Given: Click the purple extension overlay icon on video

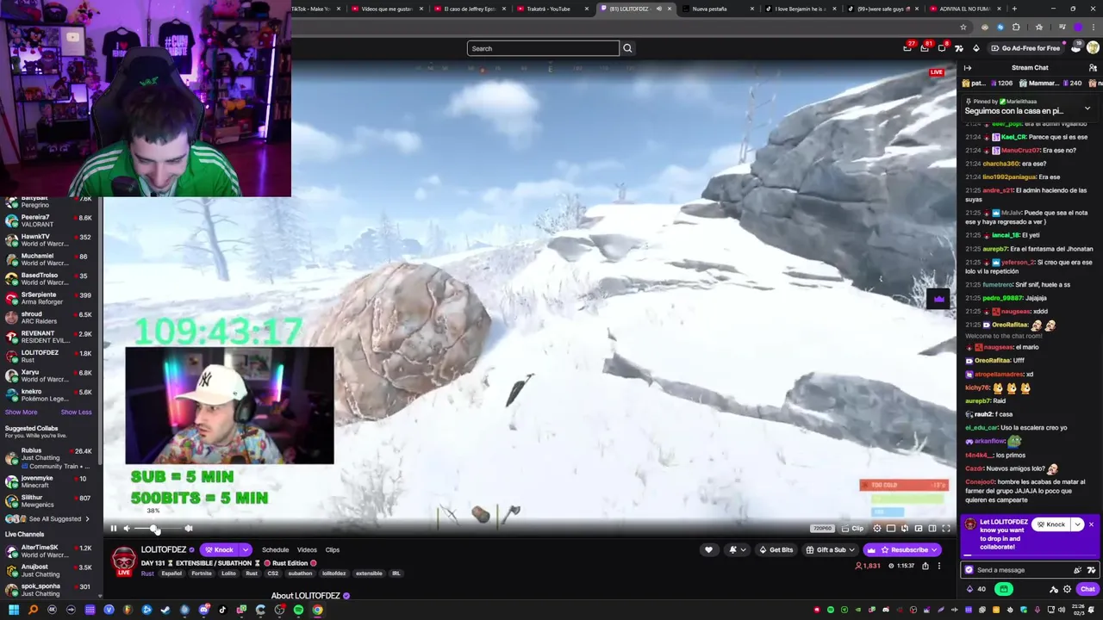Looking at the screenshot, I should tap(938, 300).
